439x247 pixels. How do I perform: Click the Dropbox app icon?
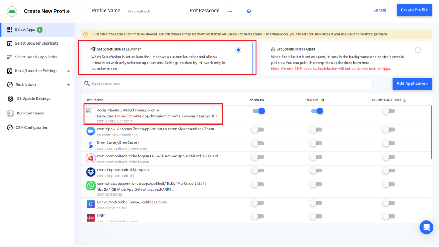tap(91, 172)
